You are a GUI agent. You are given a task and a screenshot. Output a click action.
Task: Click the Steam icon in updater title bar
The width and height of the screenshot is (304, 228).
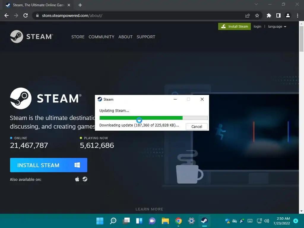pos(100,99)
